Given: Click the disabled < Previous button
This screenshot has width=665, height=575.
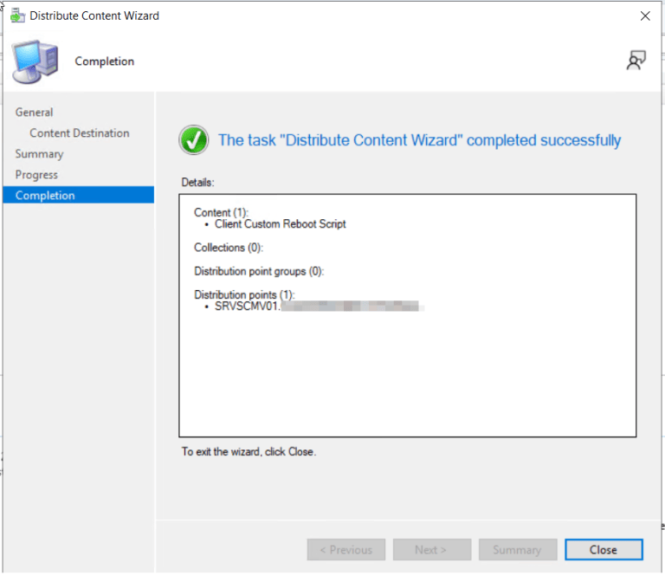Looking at the screenshot, I should coord(346,550).
